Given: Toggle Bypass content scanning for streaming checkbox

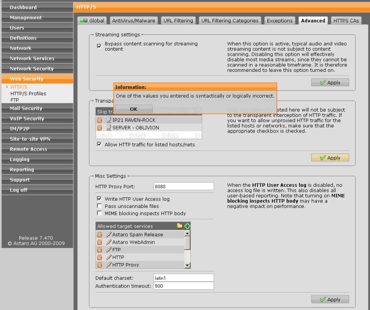Looking at the screenshot, I should coord(99,46).
